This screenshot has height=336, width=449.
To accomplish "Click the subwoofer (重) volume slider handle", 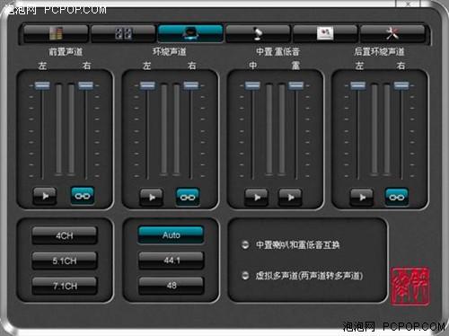I will [x=296, y=85].
